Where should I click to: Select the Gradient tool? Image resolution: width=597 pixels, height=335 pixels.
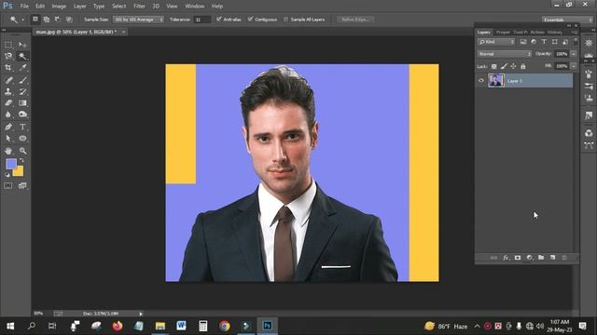click(x=22, y=103)
